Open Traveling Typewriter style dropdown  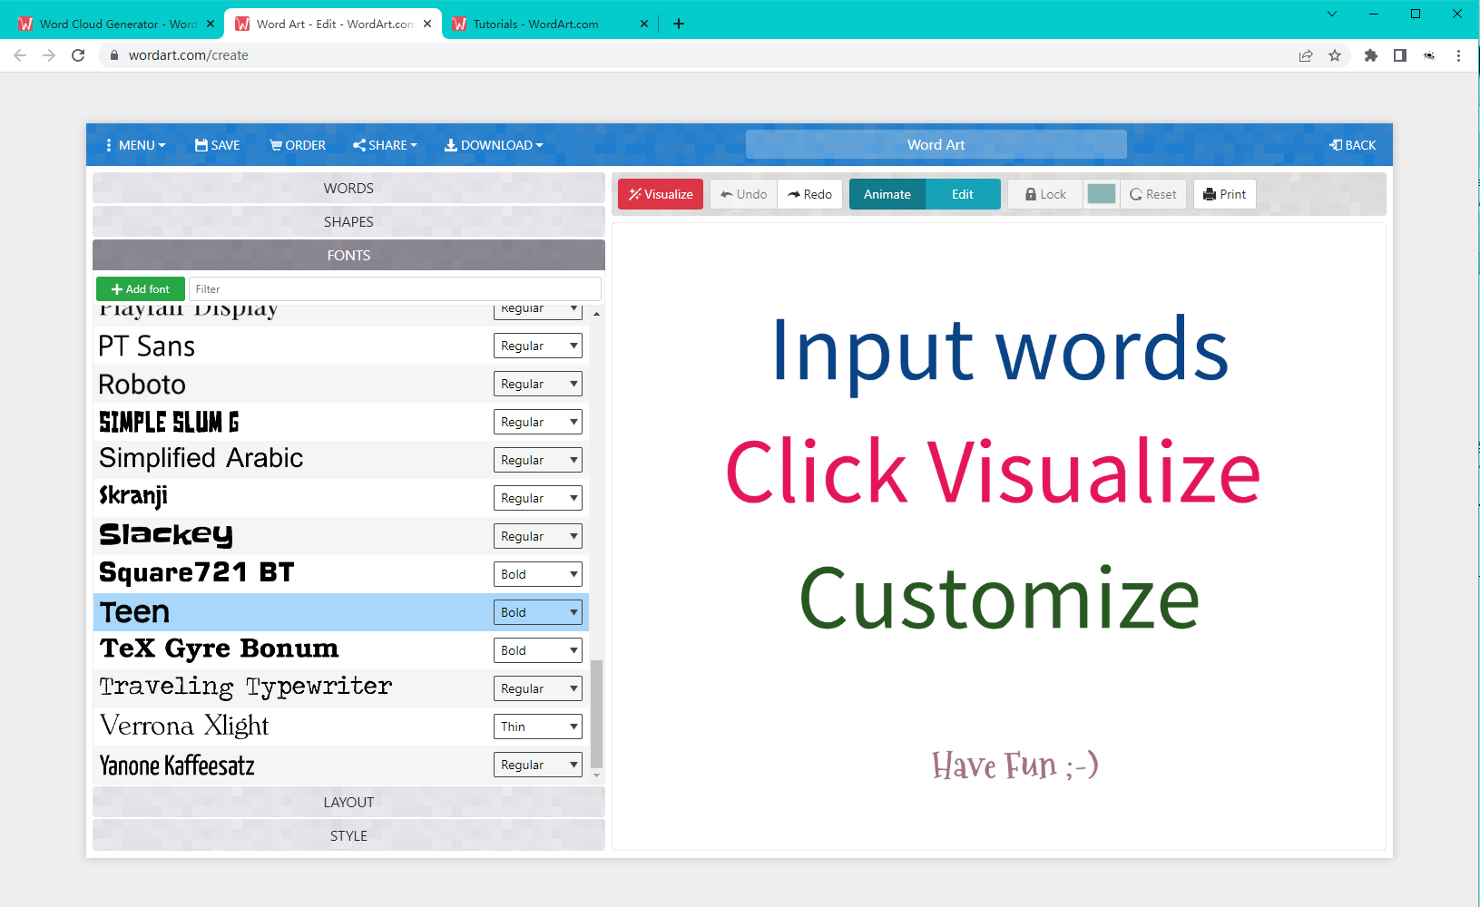[x=538, y=688]
